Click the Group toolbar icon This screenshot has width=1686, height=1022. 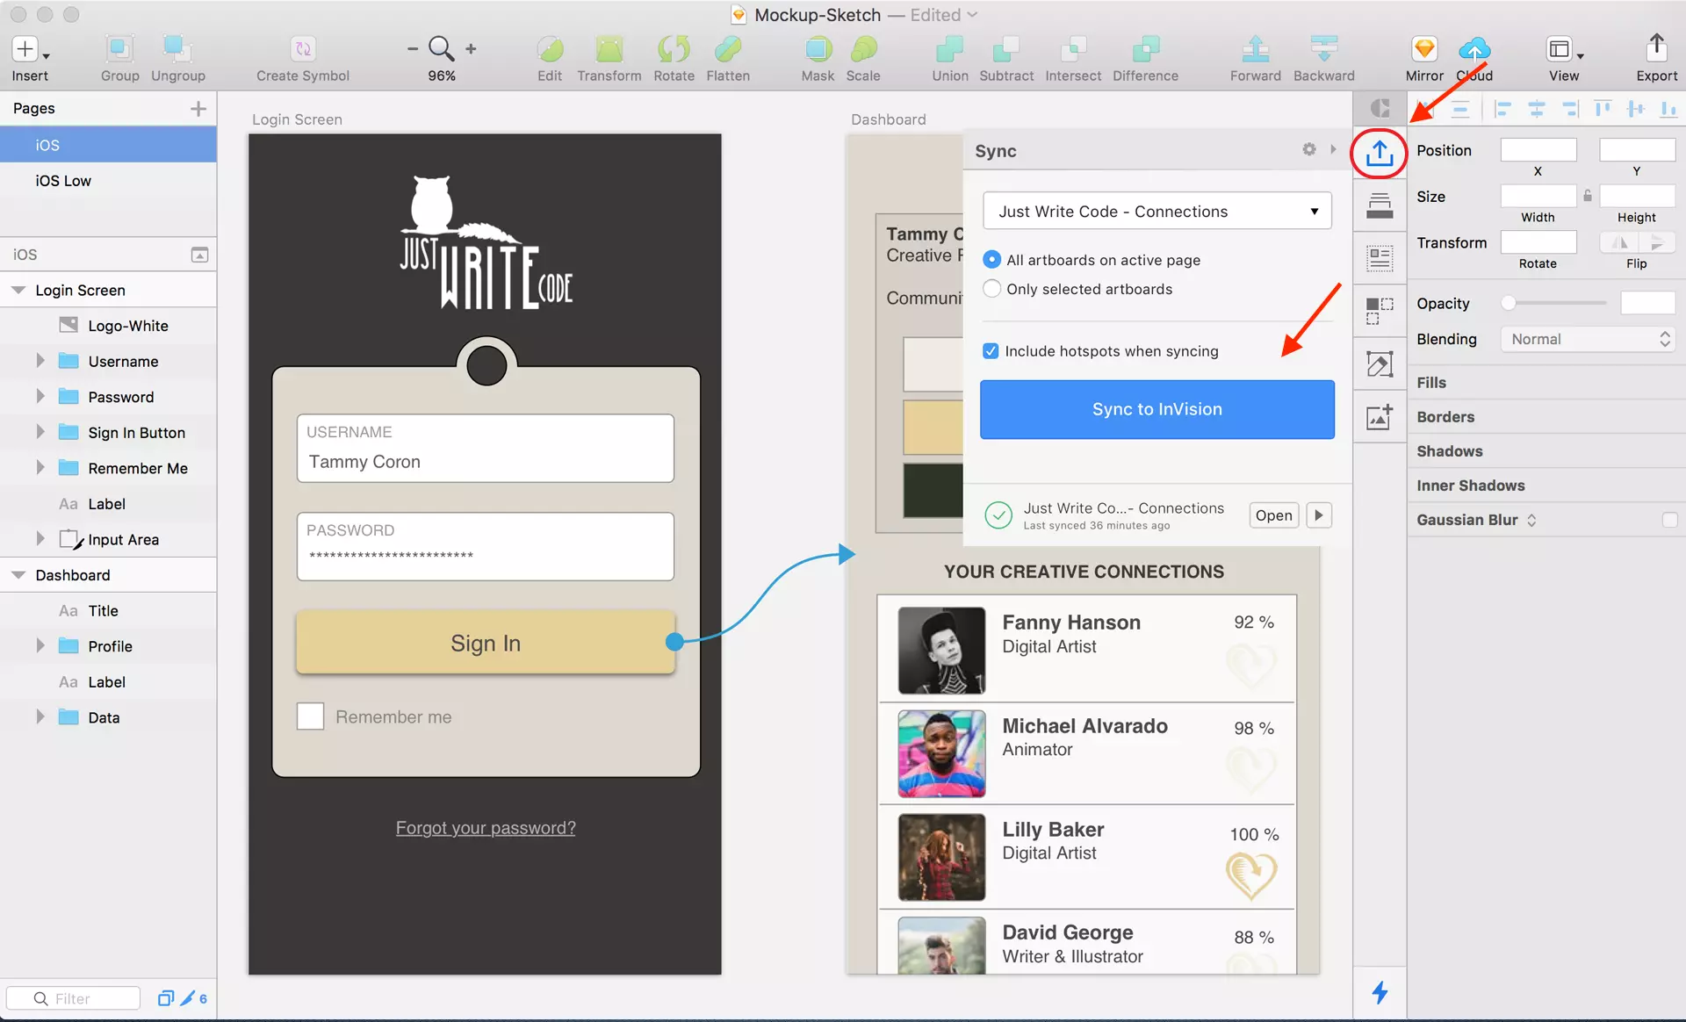coord(119,49)
